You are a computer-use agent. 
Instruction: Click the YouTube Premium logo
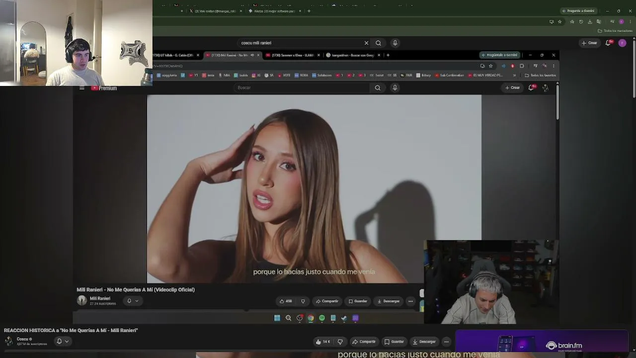click(x=104, y=88)
